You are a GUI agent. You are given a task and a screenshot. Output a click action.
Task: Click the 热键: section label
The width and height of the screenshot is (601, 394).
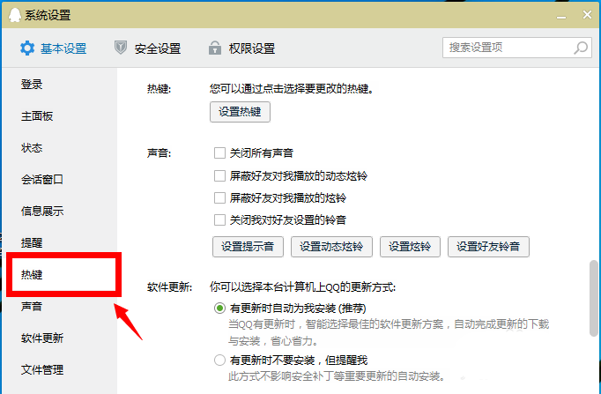160,89
